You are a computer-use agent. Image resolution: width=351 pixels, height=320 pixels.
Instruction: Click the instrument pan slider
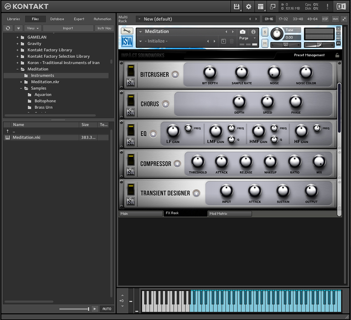(x=286, y=45)
